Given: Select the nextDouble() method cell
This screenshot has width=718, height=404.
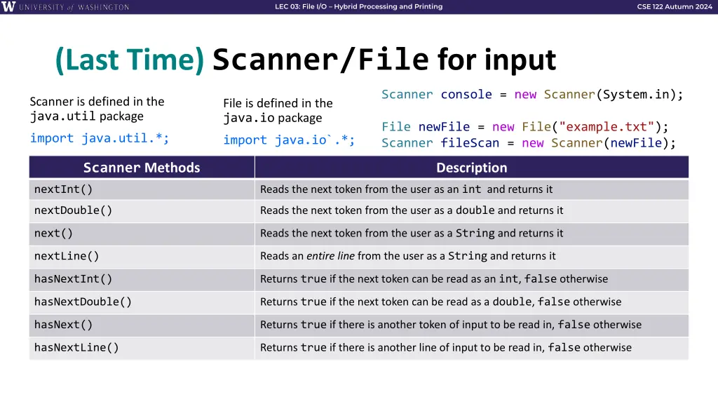Looking at the screenshot, I should tap(142, 210).
